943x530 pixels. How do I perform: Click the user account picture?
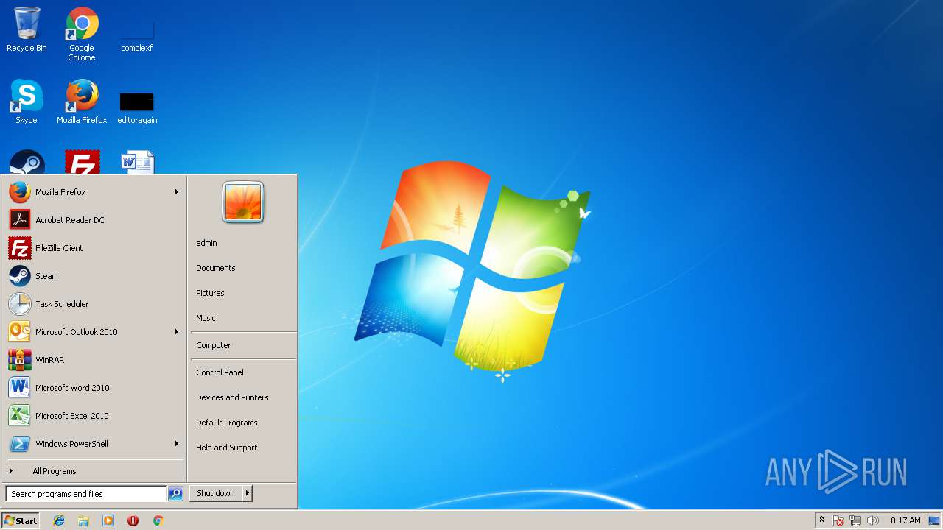[x=243, y=202]
